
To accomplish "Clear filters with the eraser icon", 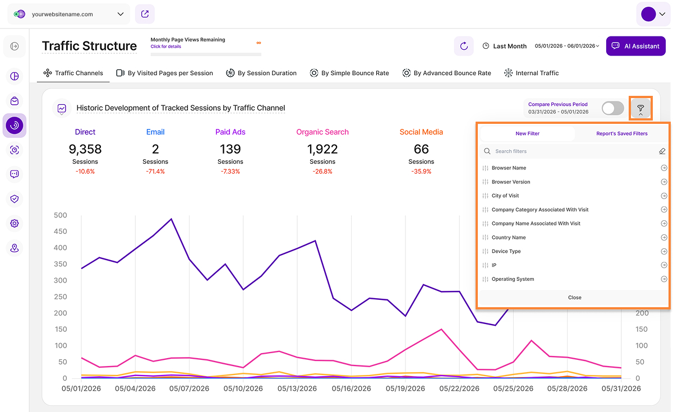I will pyautogui.click(x=662, y=151).
